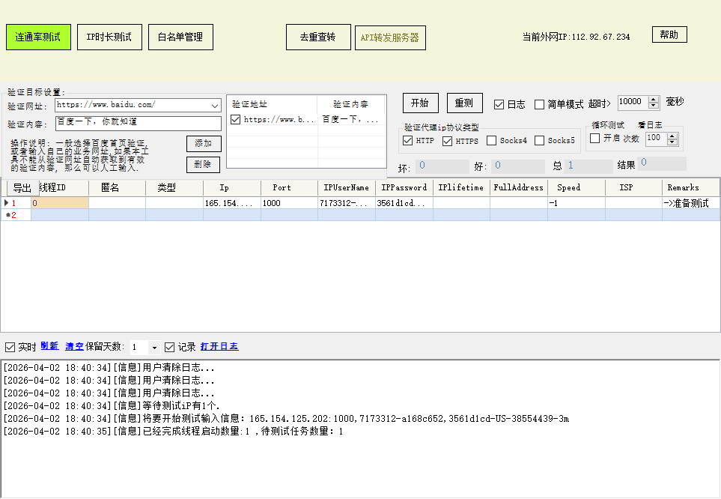Click the 添加 button
721x499 pixels.
(x=203, y=144)
